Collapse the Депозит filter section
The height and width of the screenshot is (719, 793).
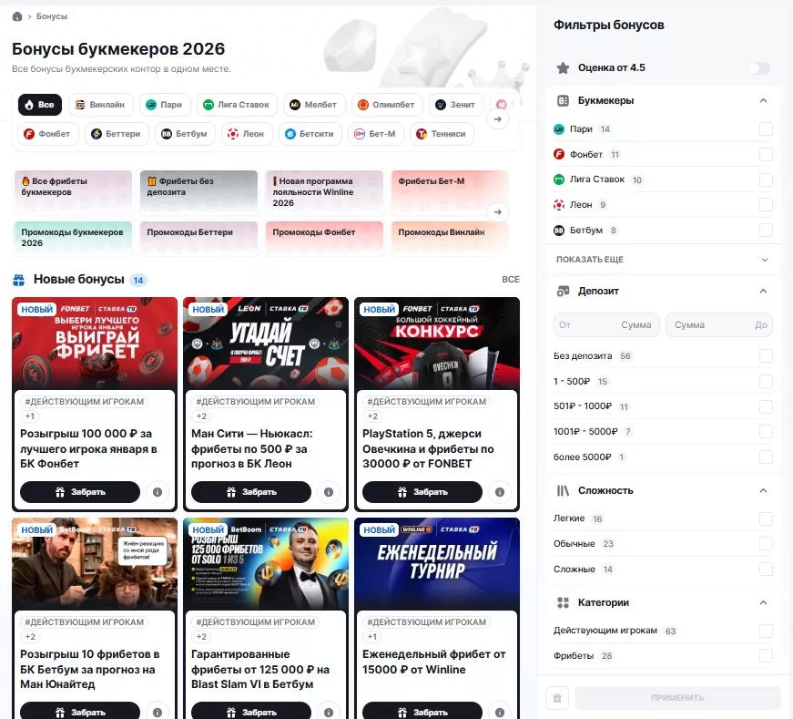[x=765, y=291]
